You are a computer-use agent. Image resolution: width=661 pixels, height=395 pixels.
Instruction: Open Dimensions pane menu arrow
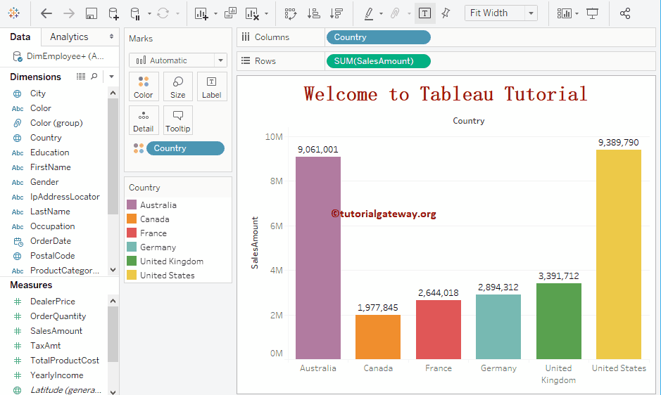click(x=111, y=77)
